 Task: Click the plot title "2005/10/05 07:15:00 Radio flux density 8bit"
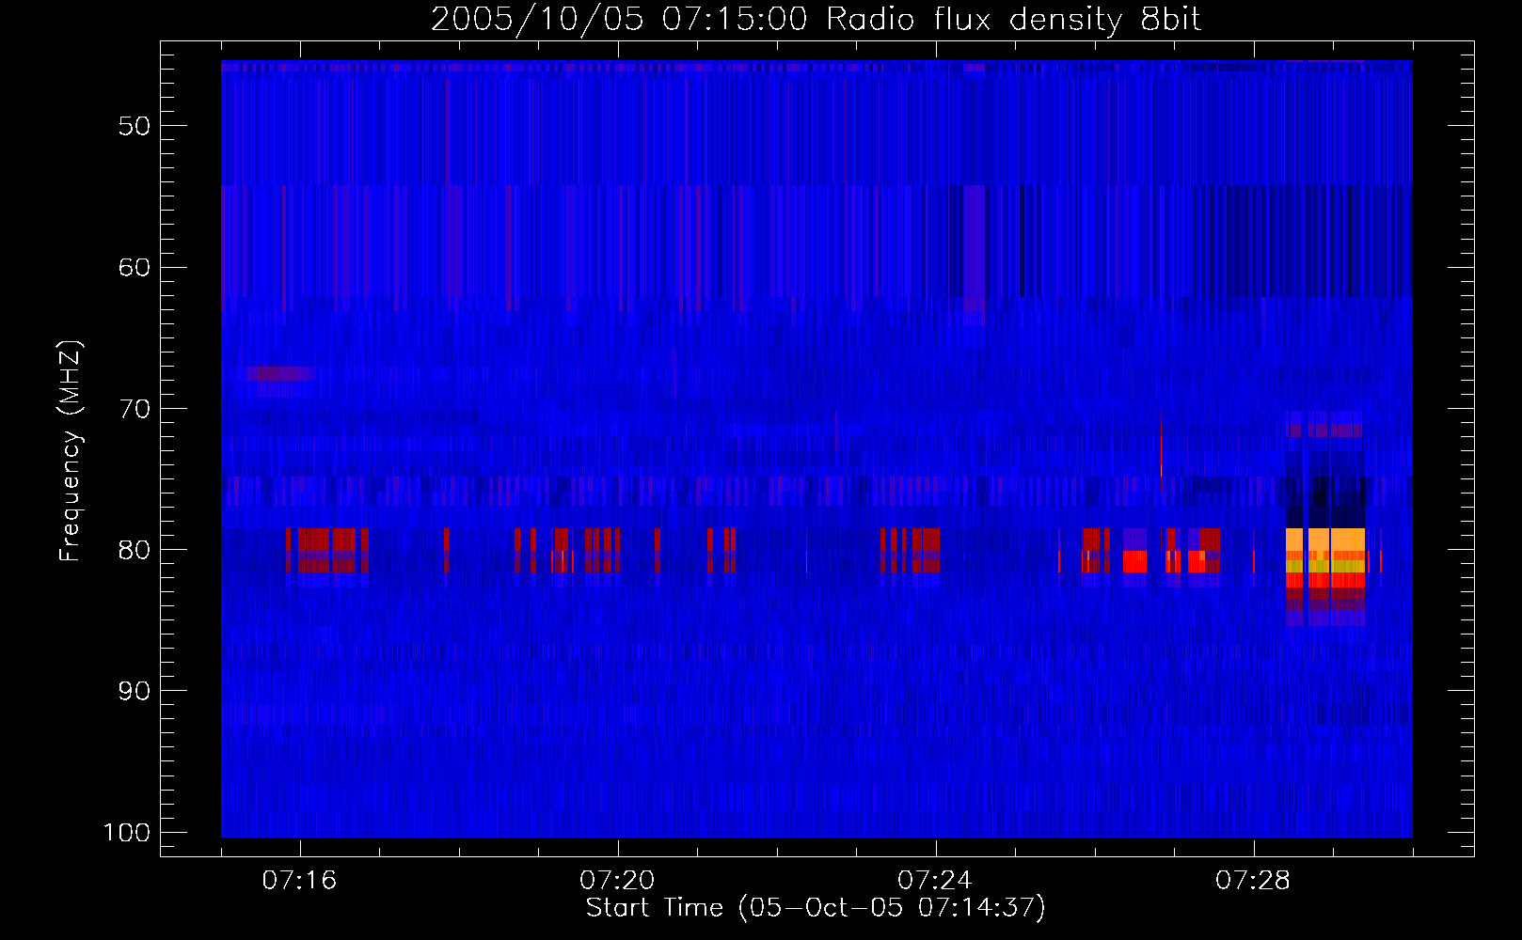pos(816,19)
